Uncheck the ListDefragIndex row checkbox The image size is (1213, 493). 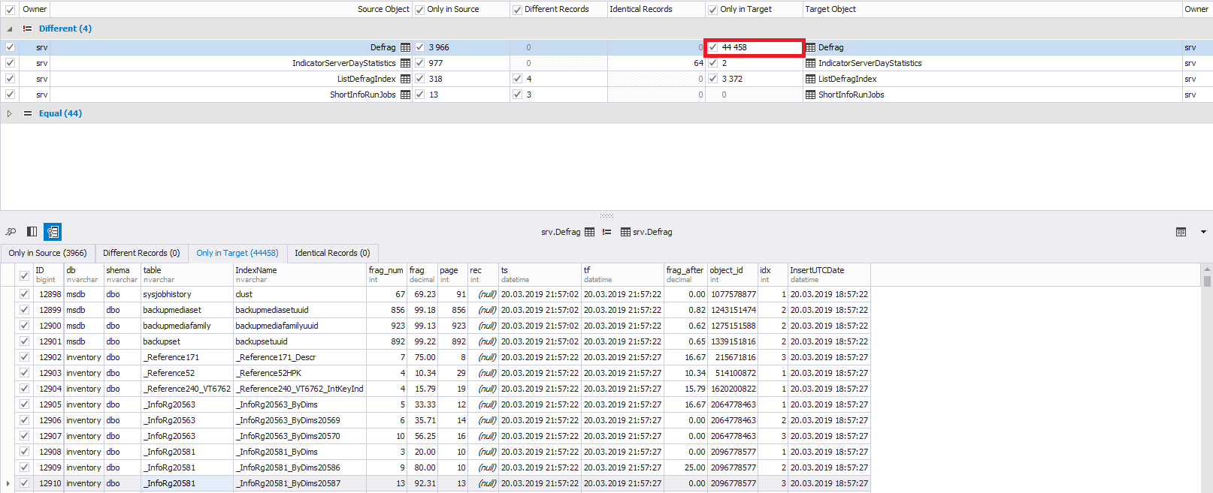[10, 78]
